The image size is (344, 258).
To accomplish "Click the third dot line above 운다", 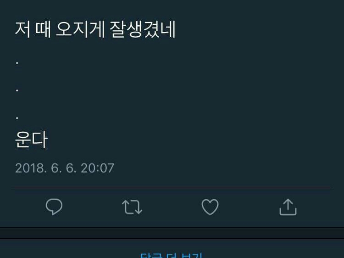I will point(17,118).
